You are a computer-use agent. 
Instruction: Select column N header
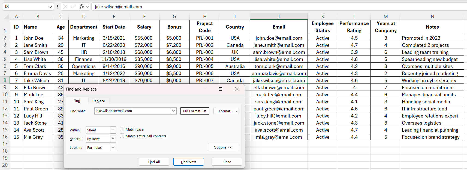(432, 16)
